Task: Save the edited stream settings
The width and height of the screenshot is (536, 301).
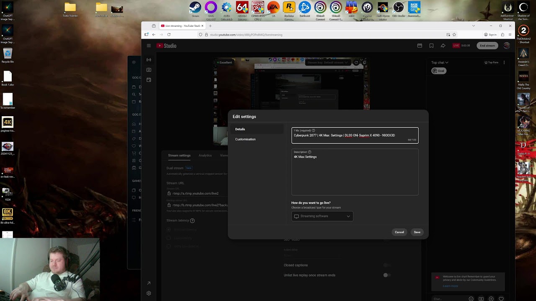Action: click(417, 232)
